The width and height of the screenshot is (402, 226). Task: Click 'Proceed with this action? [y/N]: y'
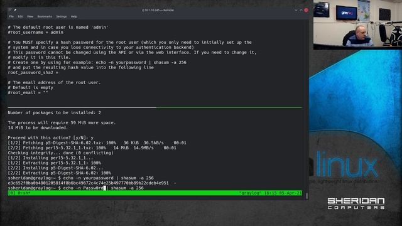[50, 137]
